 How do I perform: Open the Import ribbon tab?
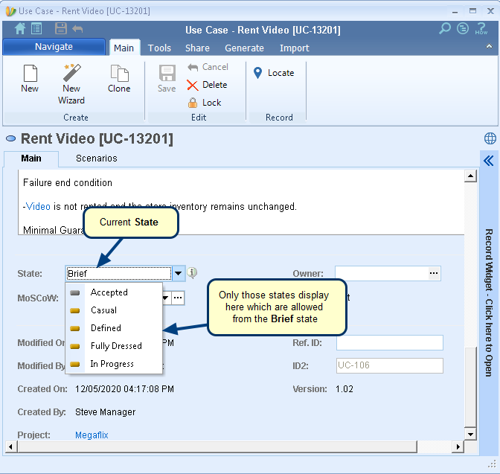tap(295, 48)
